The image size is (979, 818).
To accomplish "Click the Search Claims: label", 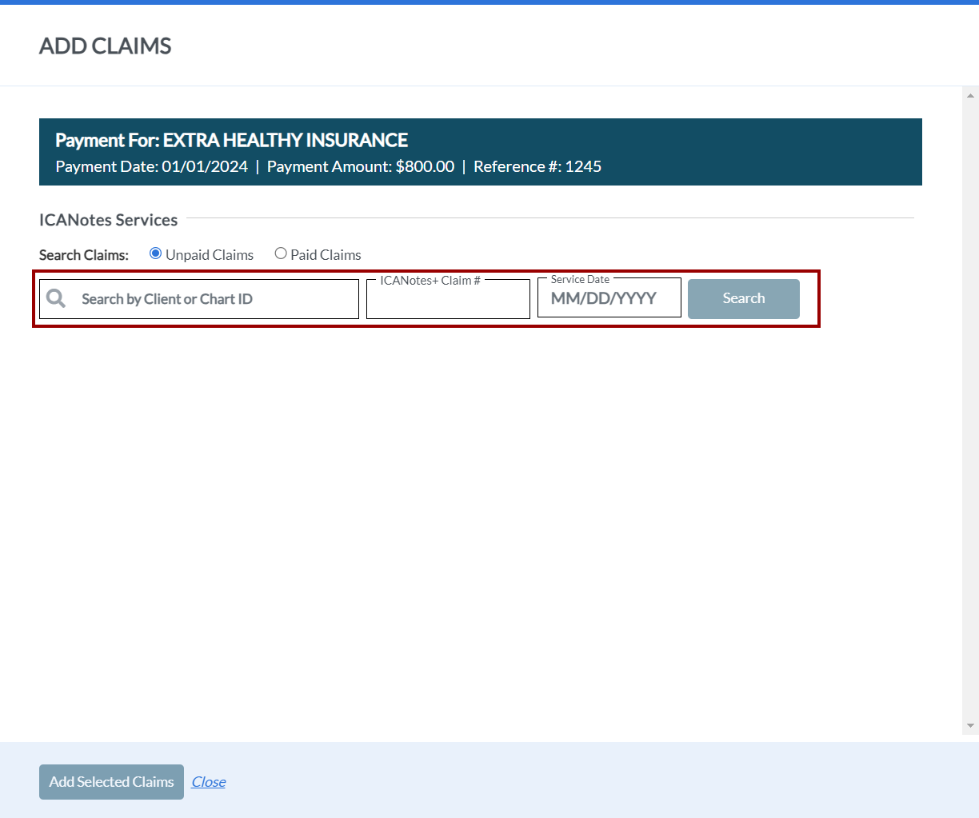I will (x=84, y=255).
